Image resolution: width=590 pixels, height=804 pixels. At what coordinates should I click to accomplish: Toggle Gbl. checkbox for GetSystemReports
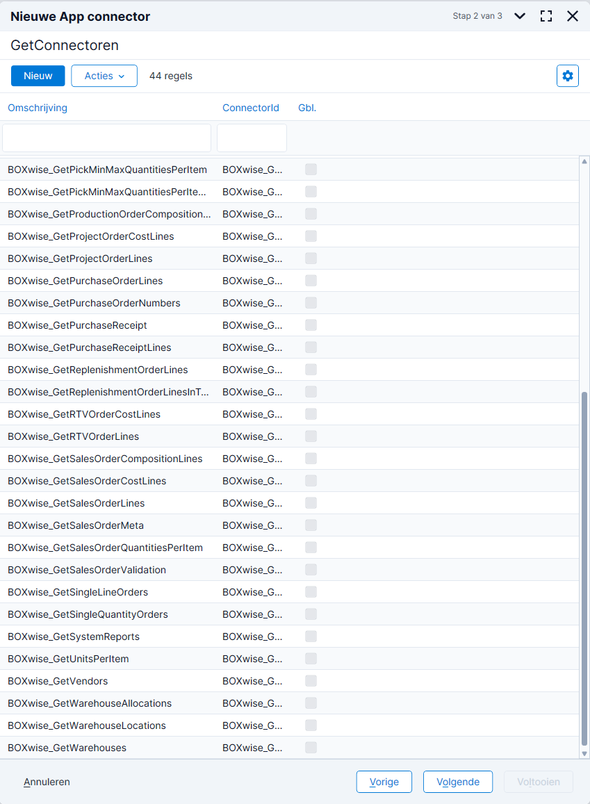(311, 637)
